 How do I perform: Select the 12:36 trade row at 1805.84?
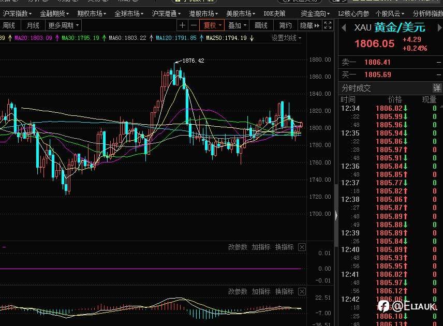tap(390, 166)
